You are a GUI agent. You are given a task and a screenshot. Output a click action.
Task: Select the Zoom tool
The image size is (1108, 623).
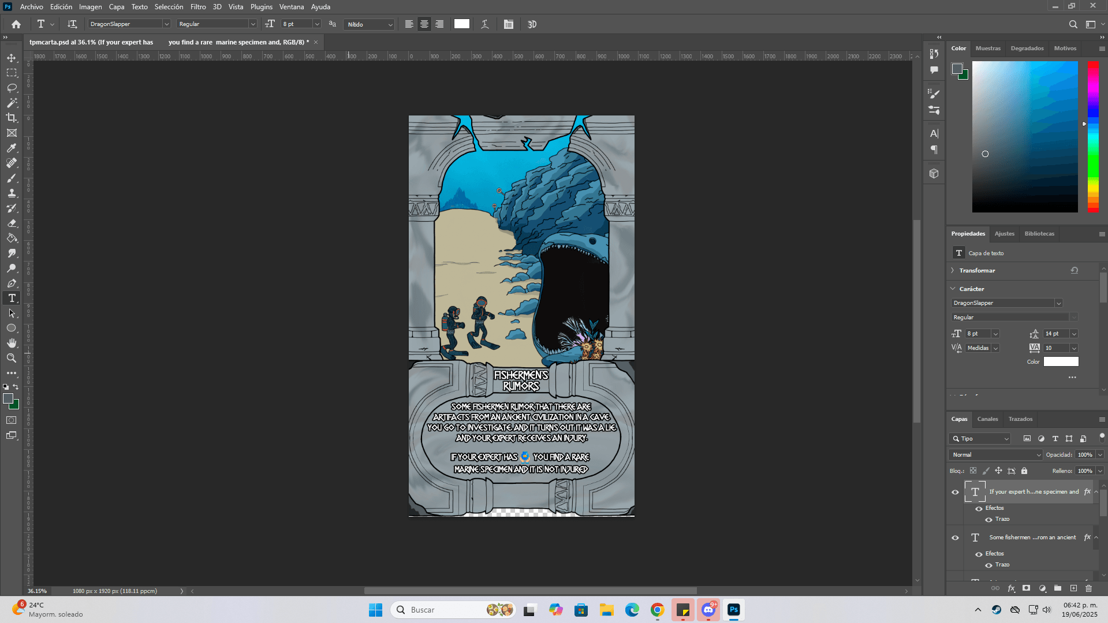click(x=12, y=358)
